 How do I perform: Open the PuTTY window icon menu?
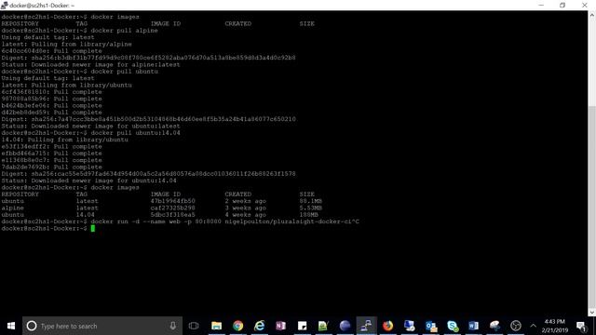[5, 6]
